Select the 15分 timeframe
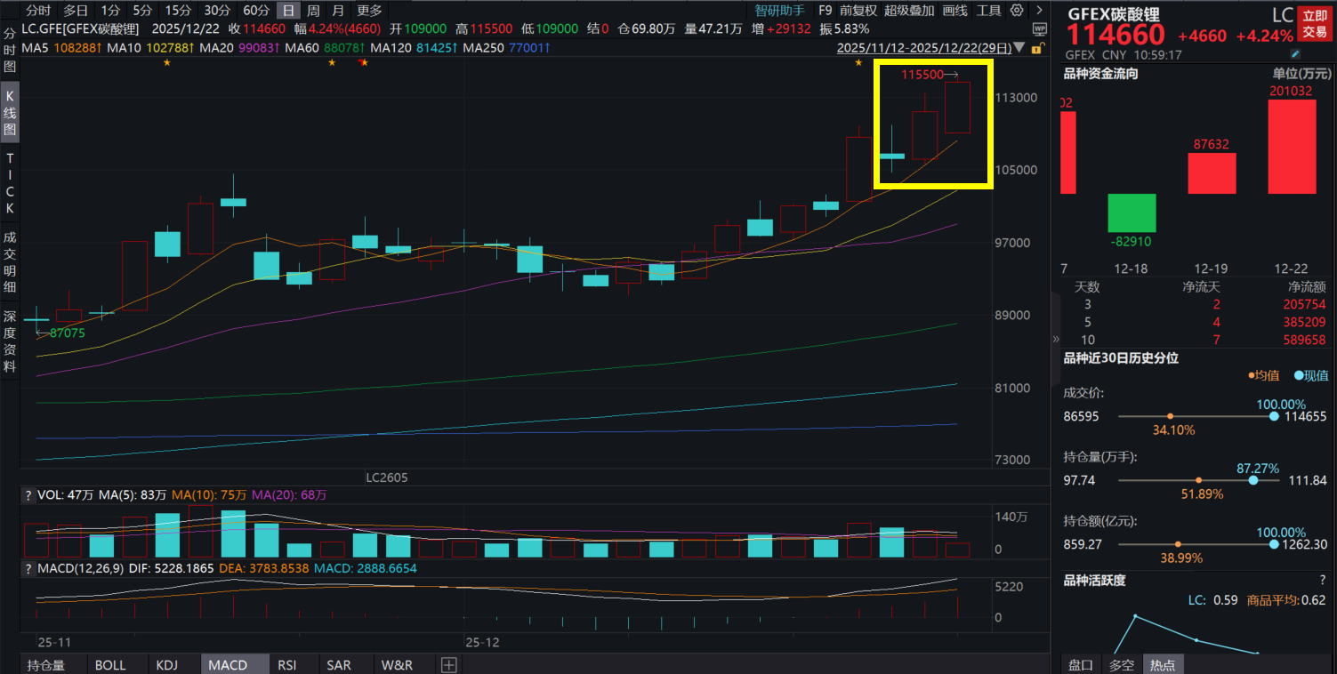This screenshot has height=674, width=1337. tap(178, 11)
